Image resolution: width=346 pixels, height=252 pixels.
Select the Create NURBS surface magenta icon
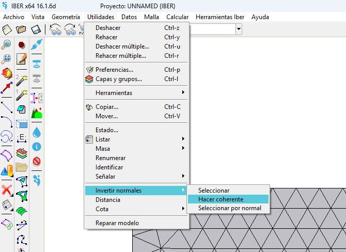point(7,156)
